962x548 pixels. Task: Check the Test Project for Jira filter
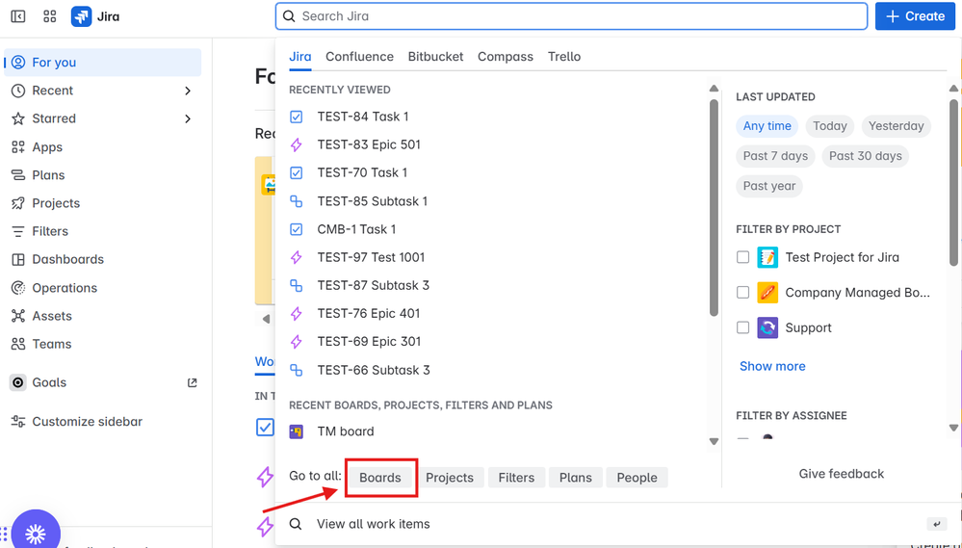click(743, 257)
